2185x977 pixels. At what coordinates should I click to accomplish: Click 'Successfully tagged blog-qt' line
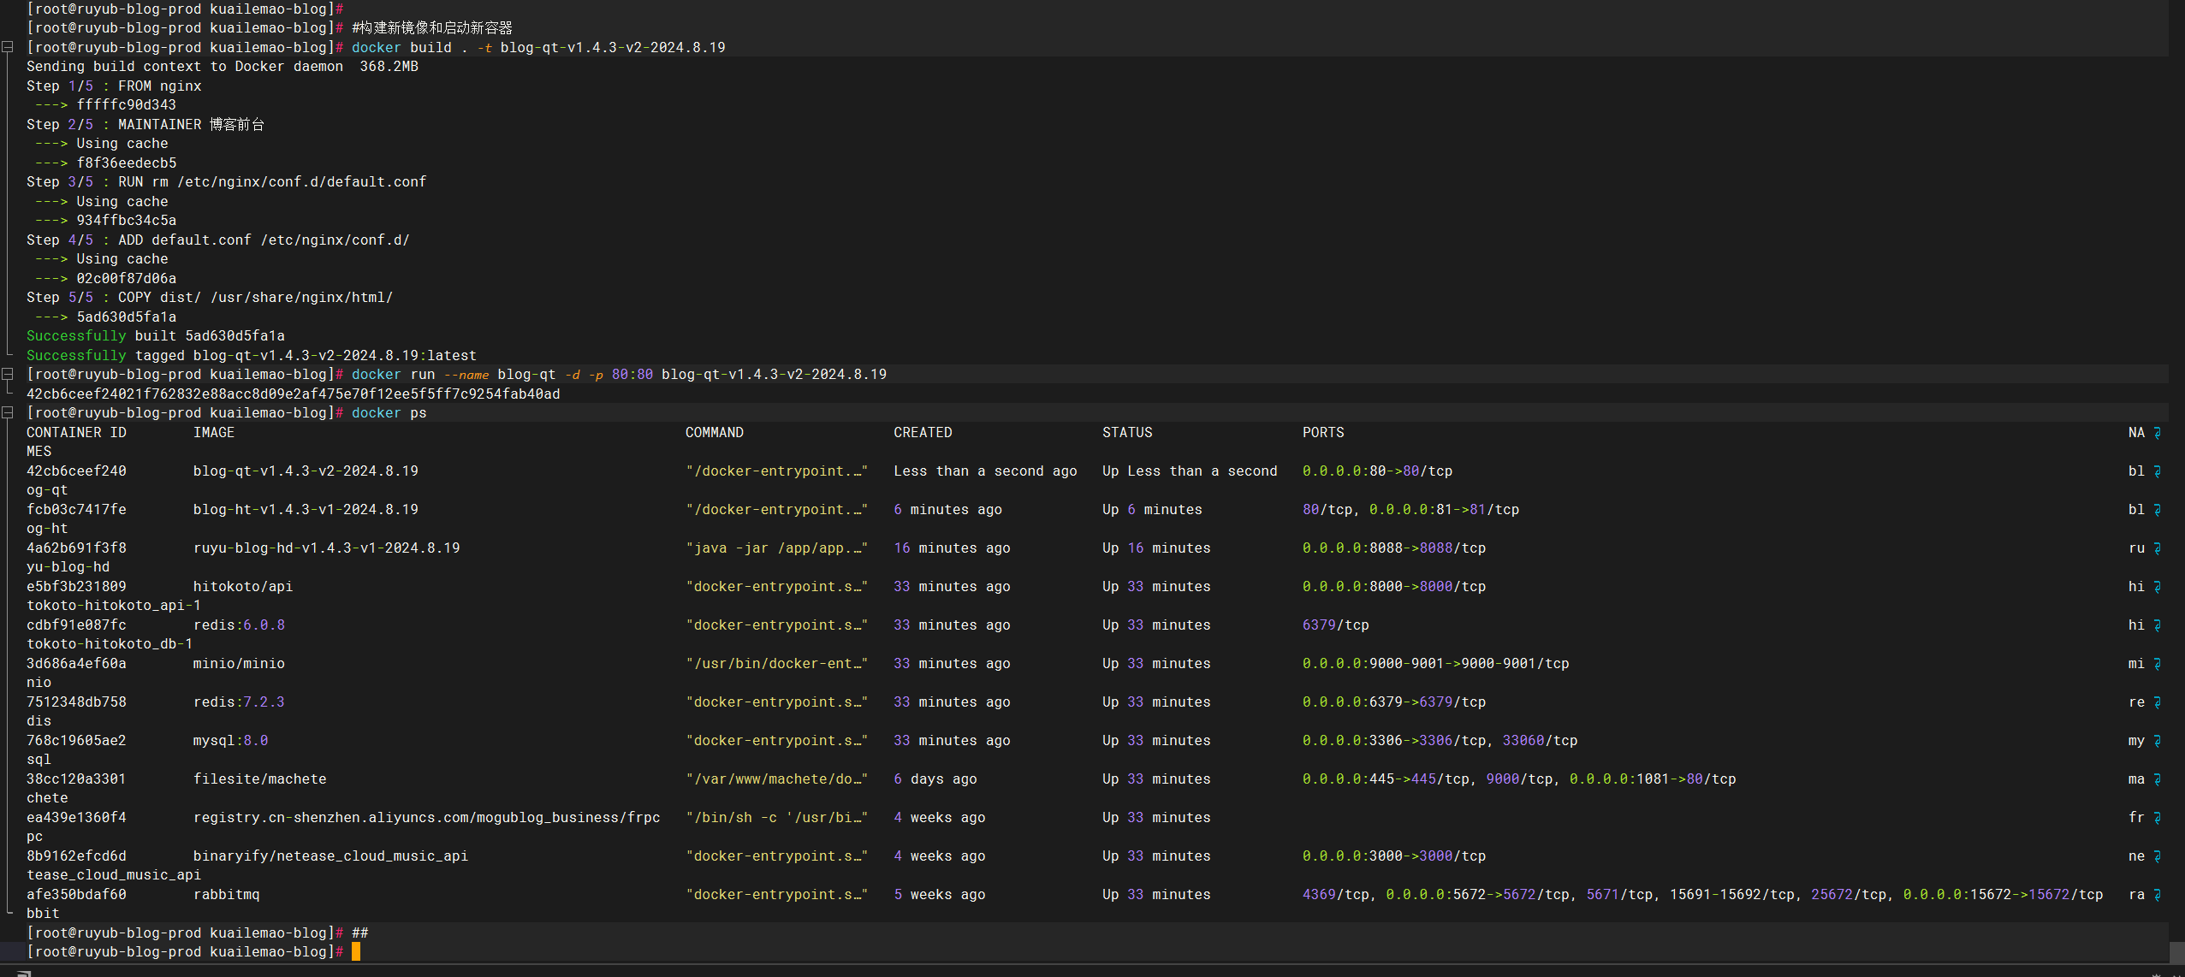[x=252, y=356]
